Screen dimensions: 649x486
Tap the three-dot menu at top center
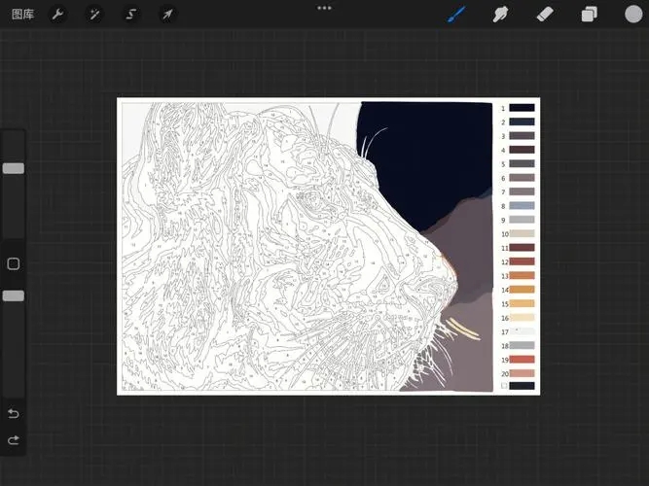324,8
